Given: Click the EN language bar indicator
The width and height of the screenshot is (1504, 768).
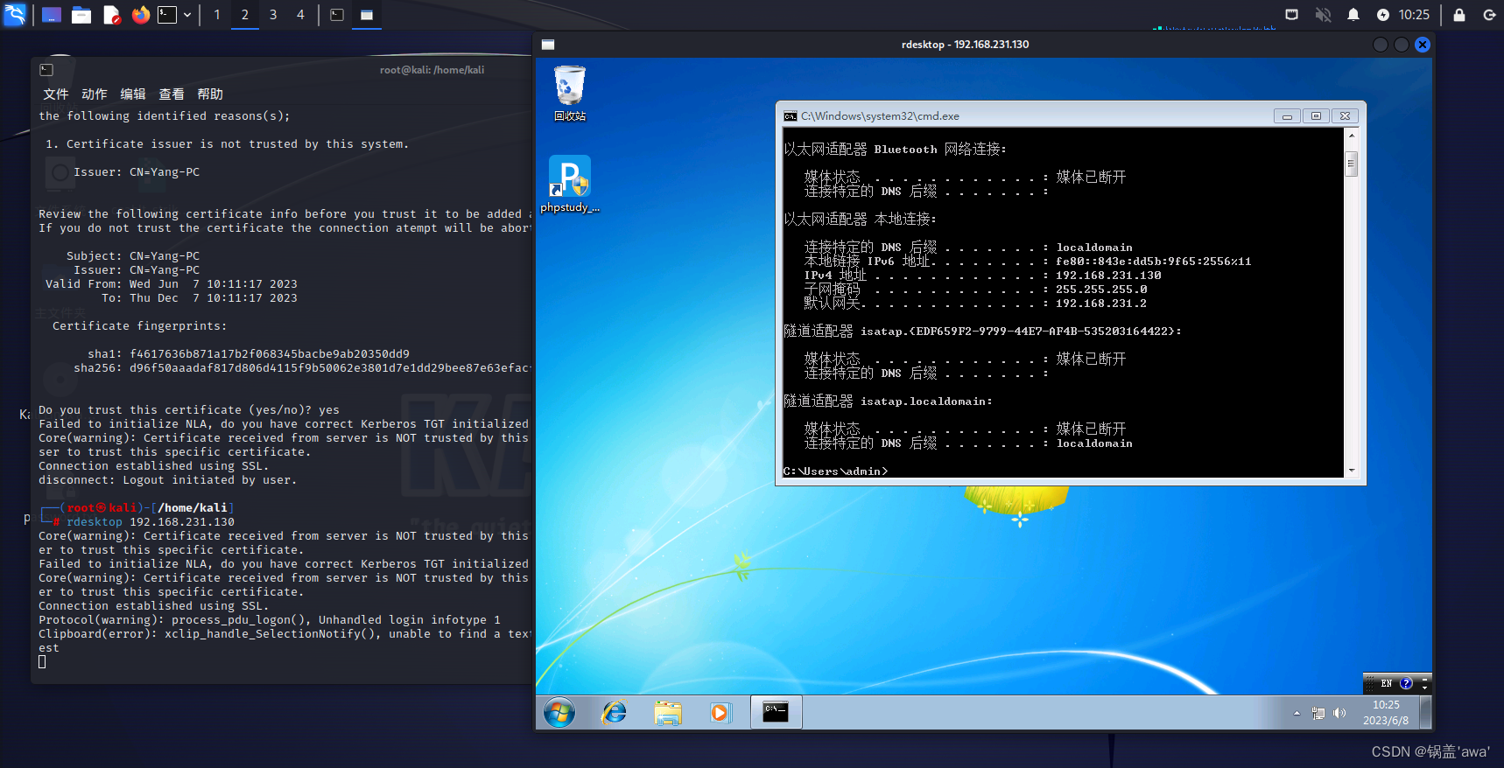Looking at the screenshot, I should [1386, 683].
